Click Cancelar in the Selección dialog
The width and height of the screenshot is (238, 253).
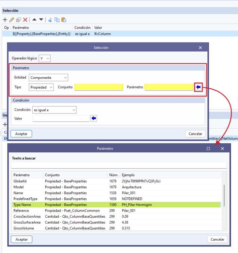[195, 134]
